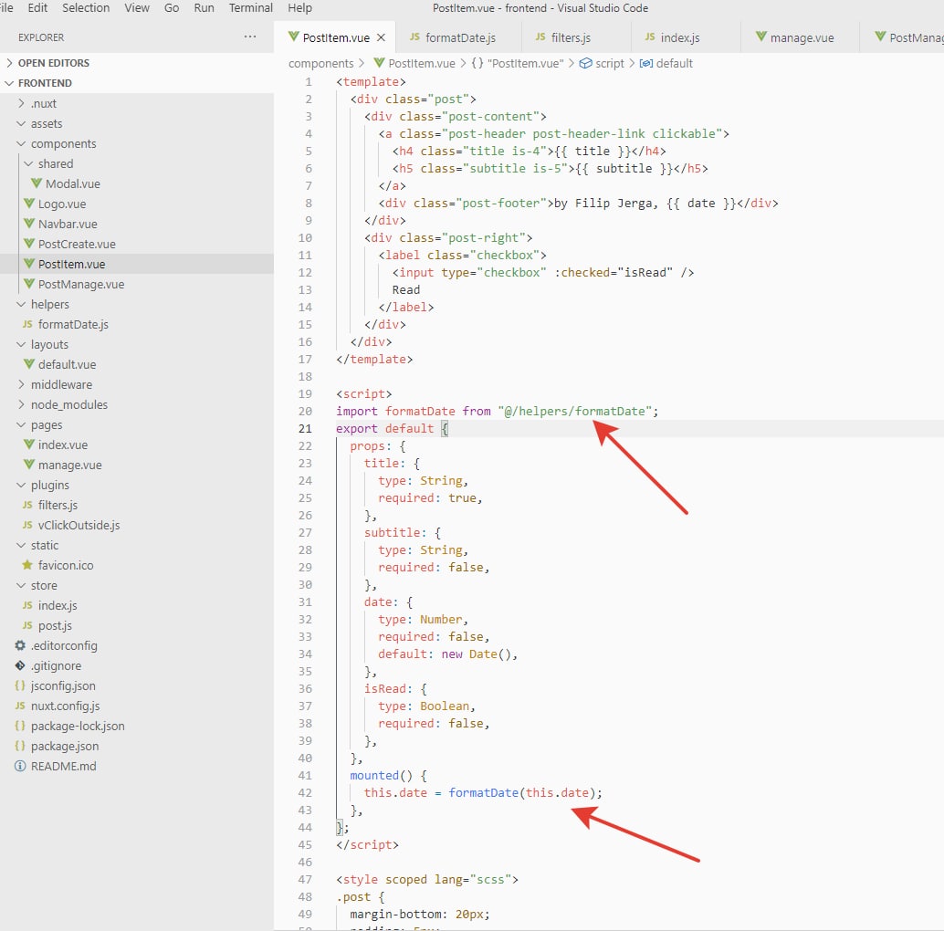
Task: Click the Vue icon in breadcrumb PostItem.vue
Action: 379,63
